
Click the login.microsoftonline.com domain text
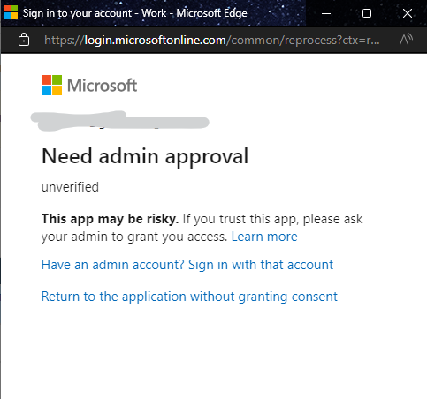155,40
